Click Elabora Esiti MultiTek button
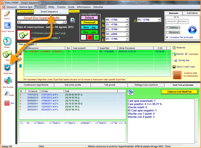This screenshot has width=201, height=148. (x=179, y=92)
